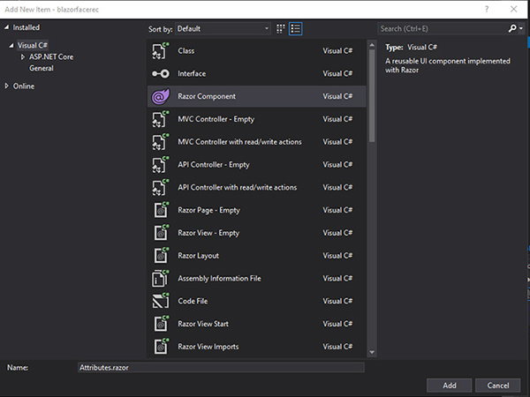Switch to medium icons grid view
This screenshot has height=397, width=530.
[281, 29]
